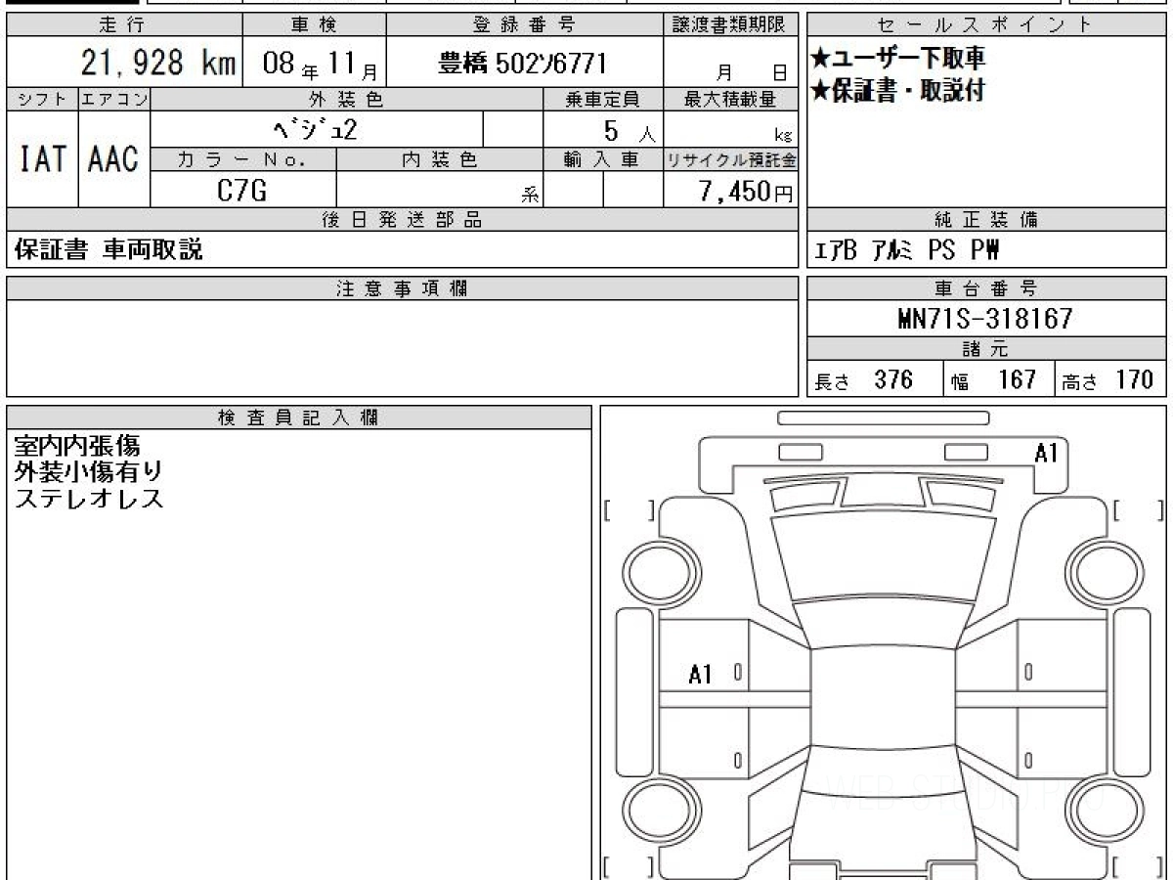
Task: Select the text 保証書 車両取説
Action: pyautogui.click(x=109, y=250)
